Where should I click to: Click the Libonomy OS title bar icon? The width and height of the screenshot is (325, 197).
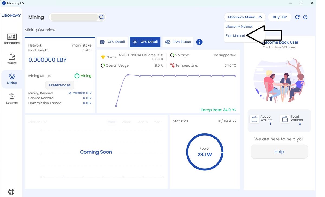[x=4, y=3]
